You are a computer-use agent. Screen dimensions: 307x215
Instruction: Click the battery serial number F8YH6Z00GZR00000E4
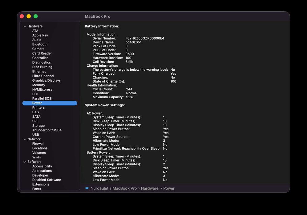145,38
